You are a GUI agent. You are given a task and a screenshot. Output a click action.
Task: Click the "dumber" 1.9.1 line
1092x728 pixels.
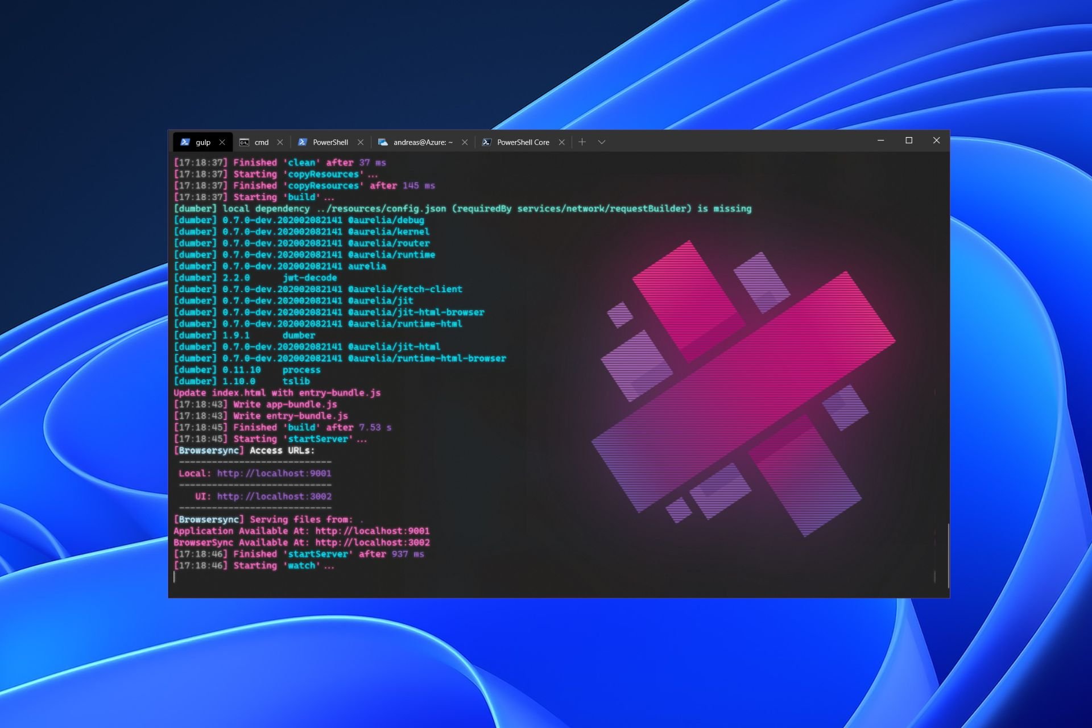[x=245, y=335]
